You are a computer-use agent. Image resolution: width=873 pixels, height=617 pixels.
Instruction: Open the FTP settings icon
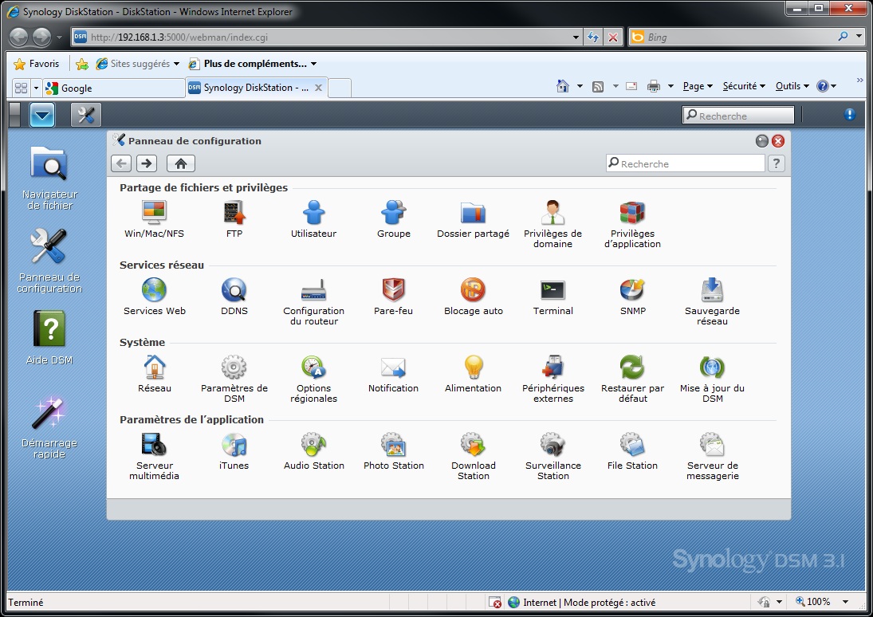coord(234,212)
